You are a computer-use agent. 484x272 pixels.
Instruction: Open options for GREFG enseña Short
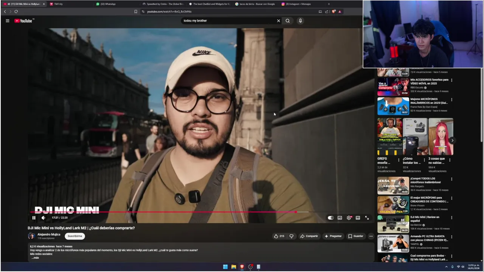pos(399,160)
